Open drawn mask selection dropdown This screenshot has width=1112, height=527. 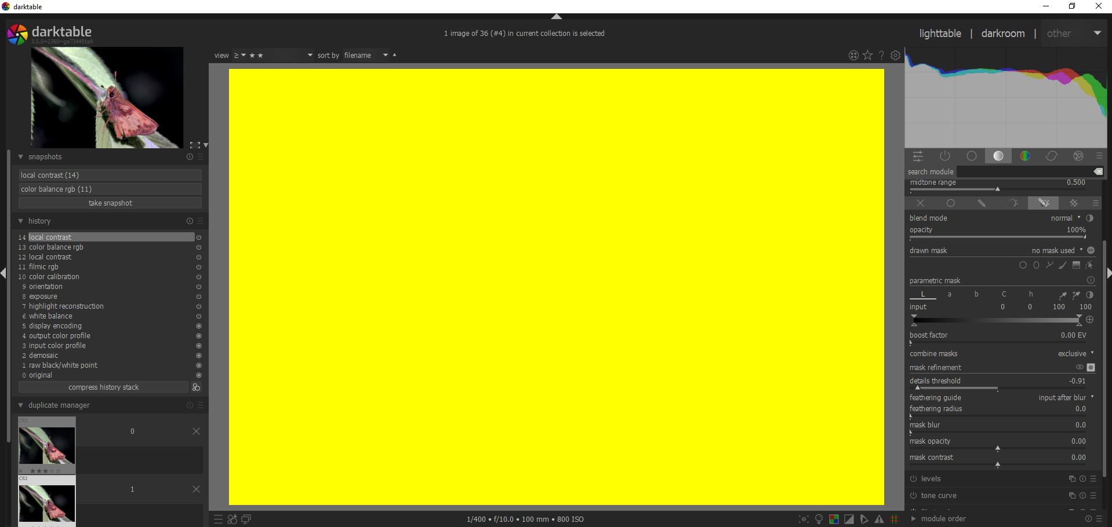pos(1058,251)
